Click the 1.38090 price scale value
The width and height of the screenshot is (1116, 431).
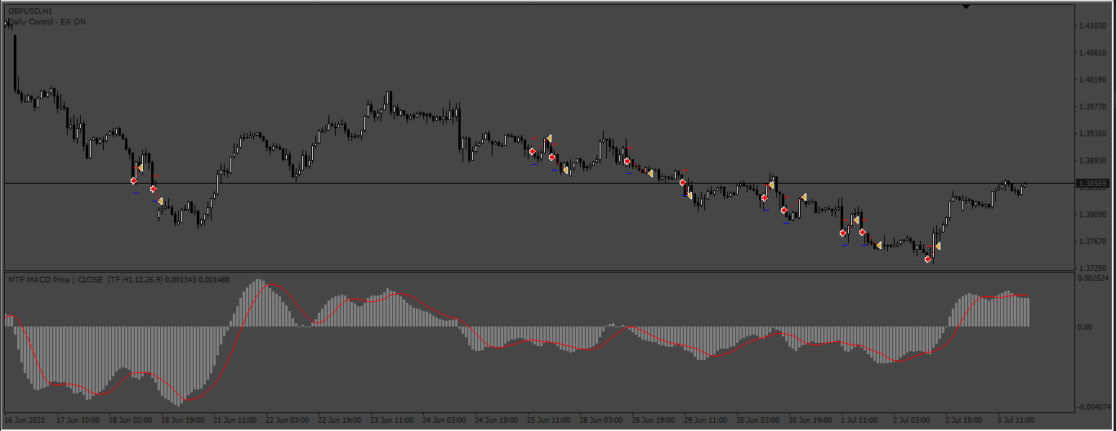coord(1092,215)
